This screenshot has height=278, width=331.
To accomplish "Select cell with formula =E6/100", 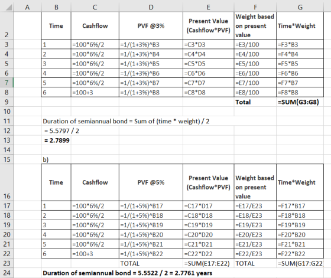I will 255,73.
